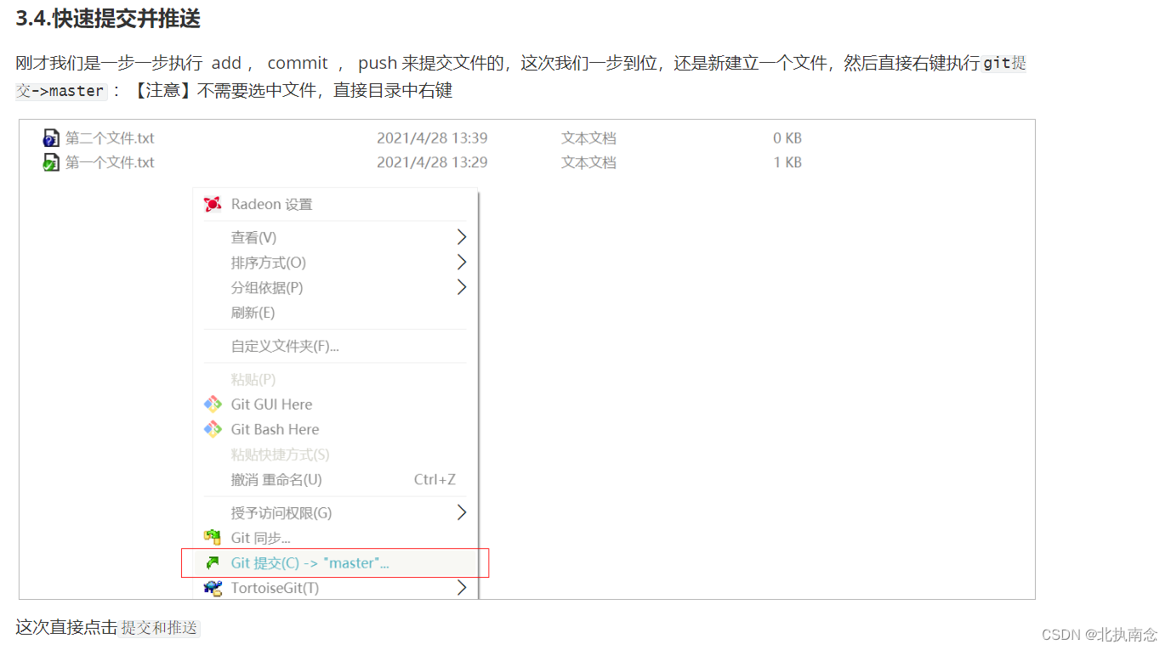Click inline code 提交和推送
This screenshot has width=1171, height=650.
tap(159, 628)
